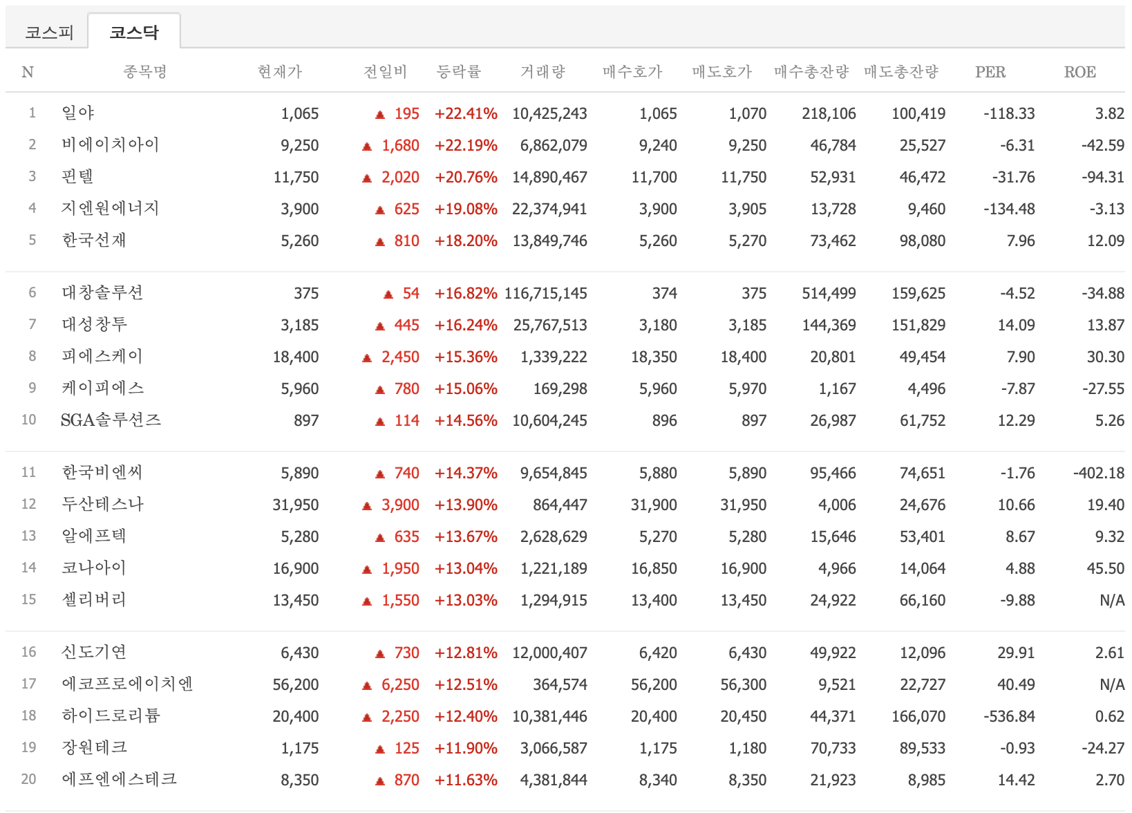The image size is (1132, 813).
Task: Open stock 신도기연
Action: point(94,652)
